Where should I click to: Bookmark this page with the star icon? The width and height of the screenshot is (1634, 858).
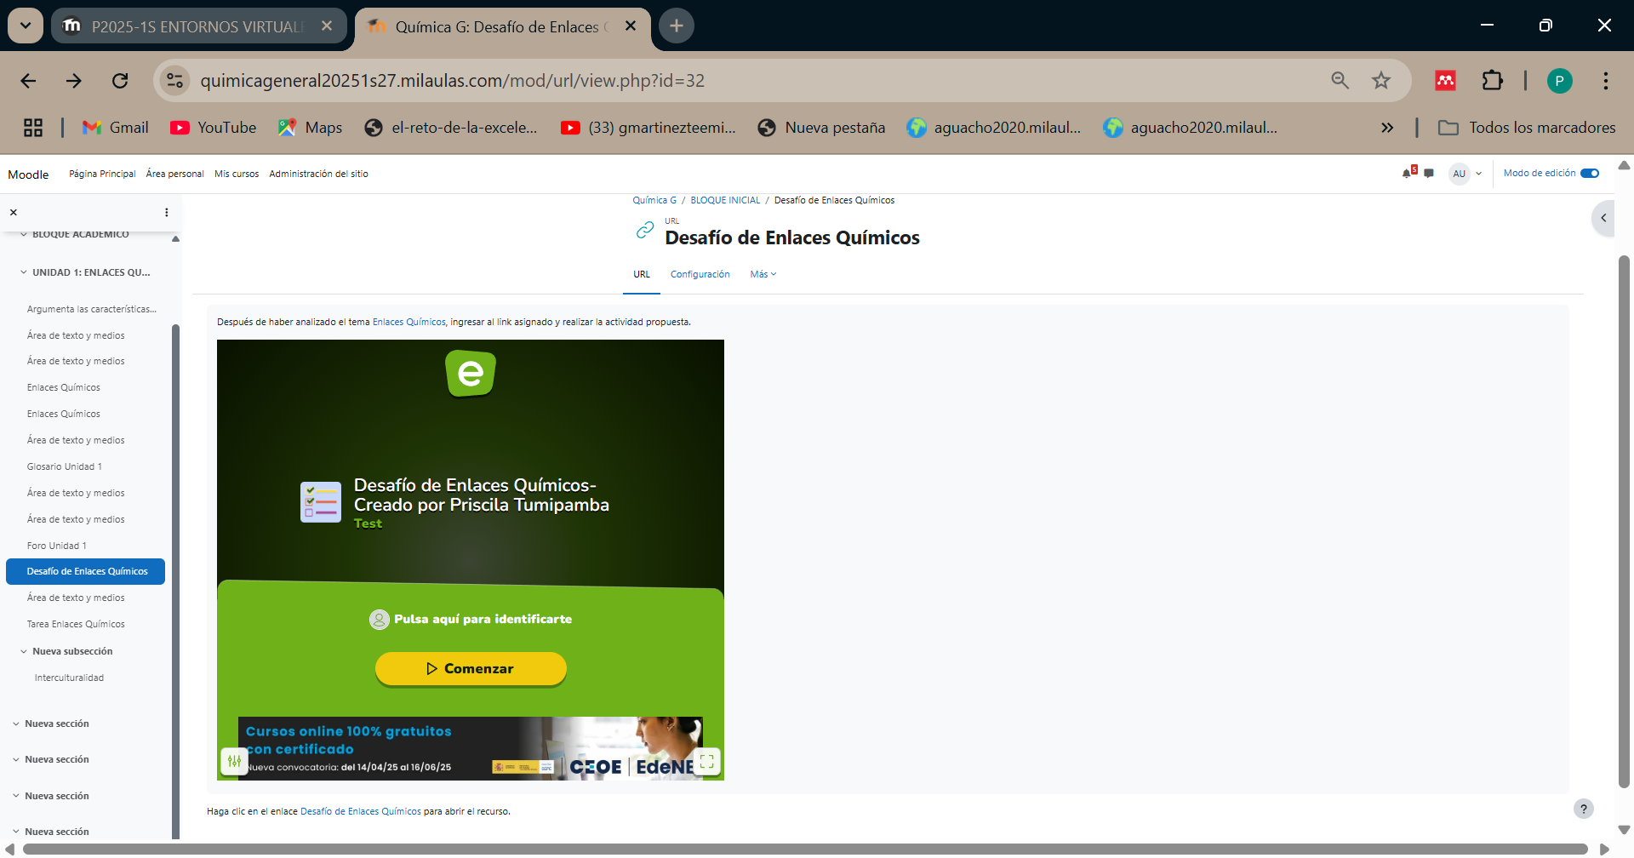click(1380, 81)
